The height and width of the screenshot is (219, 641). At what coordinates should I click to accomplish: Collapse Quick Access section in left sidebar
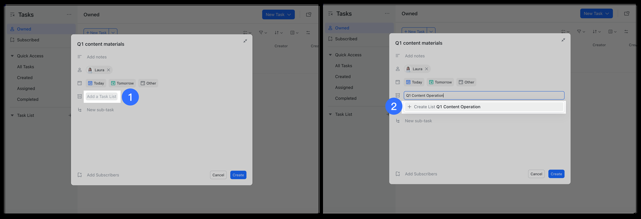[13, 56]
